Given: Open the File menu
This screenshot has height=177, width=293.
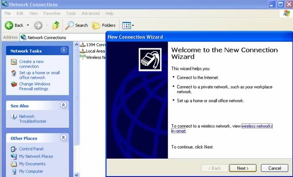Looking at the screenshot, I should [x=8, y=13].
